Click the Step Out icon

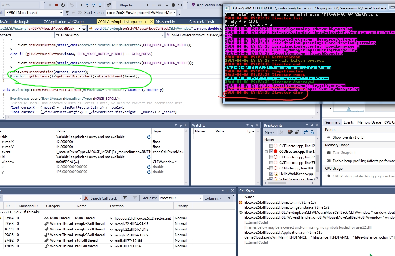[100, 5]
